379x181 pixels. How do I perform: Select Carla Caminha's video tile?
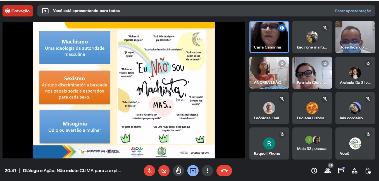coord(269,37)
